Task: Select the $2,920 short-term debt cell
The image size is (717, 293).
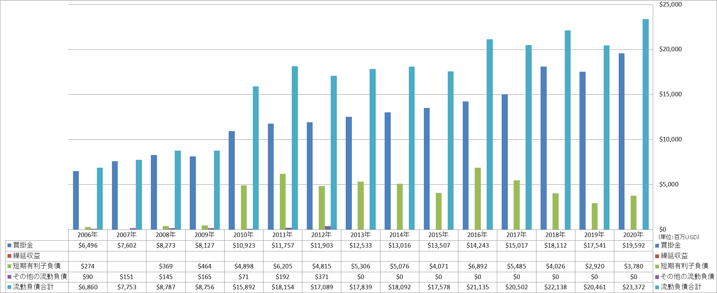Action: pyautogui.click(x=594, y=266)
